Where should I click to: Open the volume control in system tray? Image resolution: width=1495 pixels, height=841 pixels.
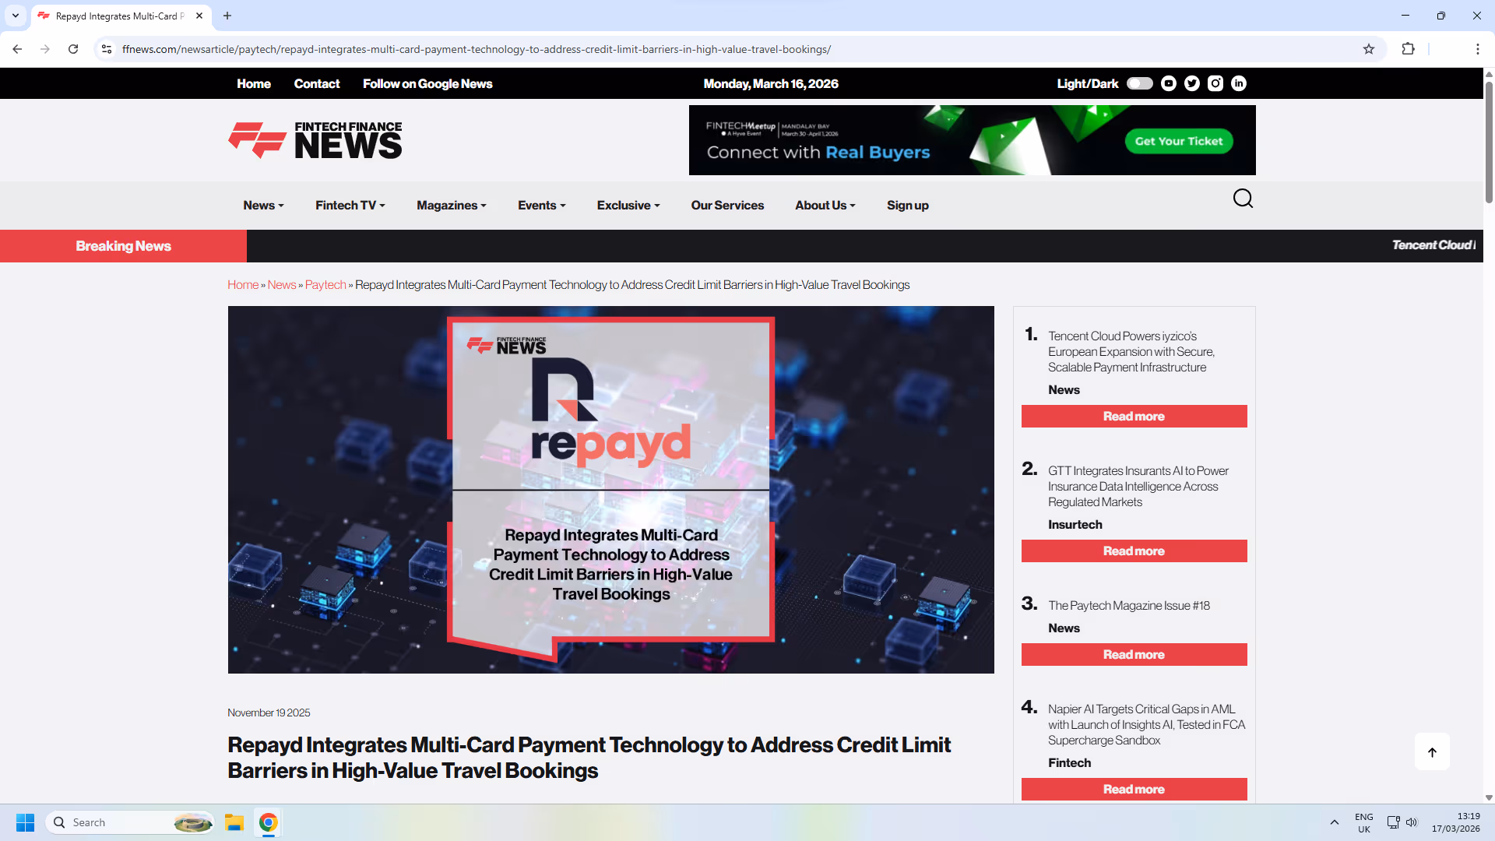pos(1412,822)
